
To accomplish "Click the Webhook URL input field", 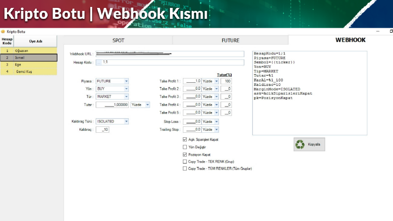I will tap(170, 54).
